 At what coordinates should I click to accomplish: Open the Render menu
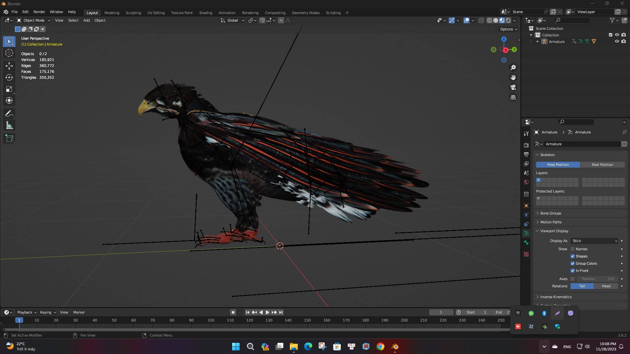[39, 12]
